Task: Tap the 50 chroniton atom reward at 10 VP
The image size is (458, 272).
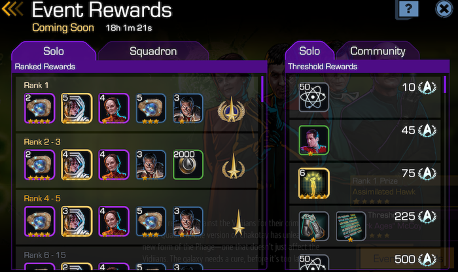Action: (x=313, y=97)
